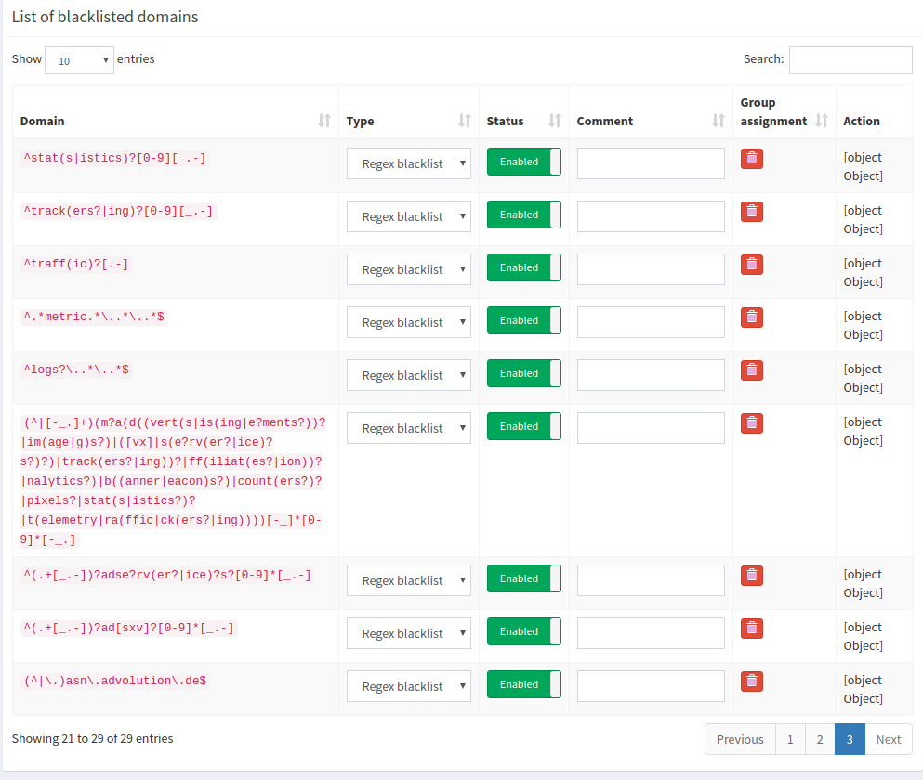Screen dimensions: 923x780
Task: Toggle Enabled status for asn.advolution.de row
Action: (x=524, y=684)
